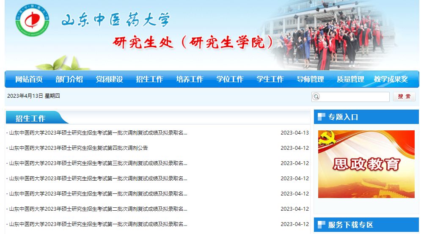This screenshot has height=234, width=421.
Task: Click the square icon beside 专题入口
Action: pos(322,117)
